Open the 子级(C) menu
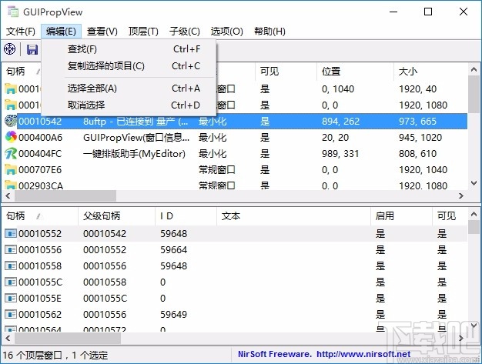The height and width of the screenshot is (364, 482). pyautogui.click(x=185, y=31)
